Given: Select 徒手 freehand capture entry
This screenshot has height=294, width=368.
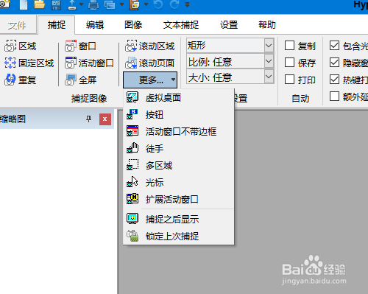Looking at the screenshot, I should [x=179, y=149].
